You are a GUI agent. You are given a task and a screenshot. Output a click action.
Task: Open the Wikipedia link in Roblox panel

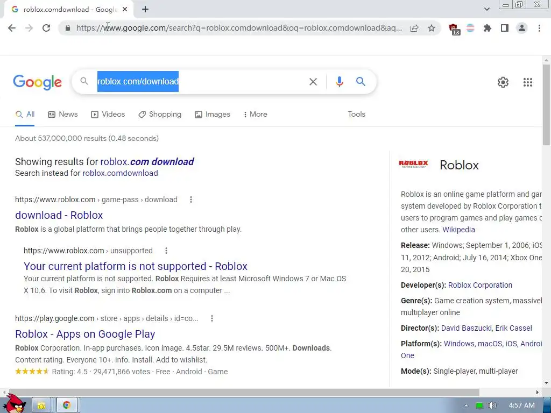point(458,230)
